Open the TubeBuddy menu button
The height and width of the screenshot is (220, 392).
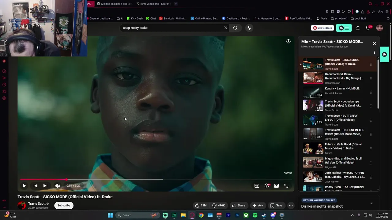[344, 28]
